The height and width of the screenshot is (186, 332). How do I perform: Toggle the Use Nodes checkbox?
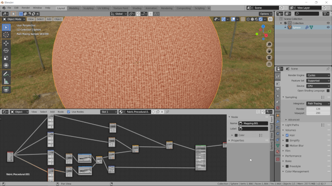[x=69, y=112]
